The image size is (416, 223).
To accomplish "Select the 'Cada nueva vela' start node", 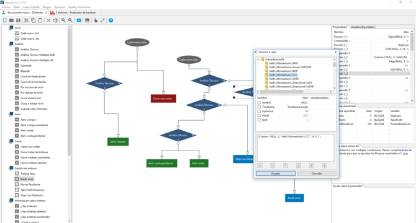I will pos(137,42).
